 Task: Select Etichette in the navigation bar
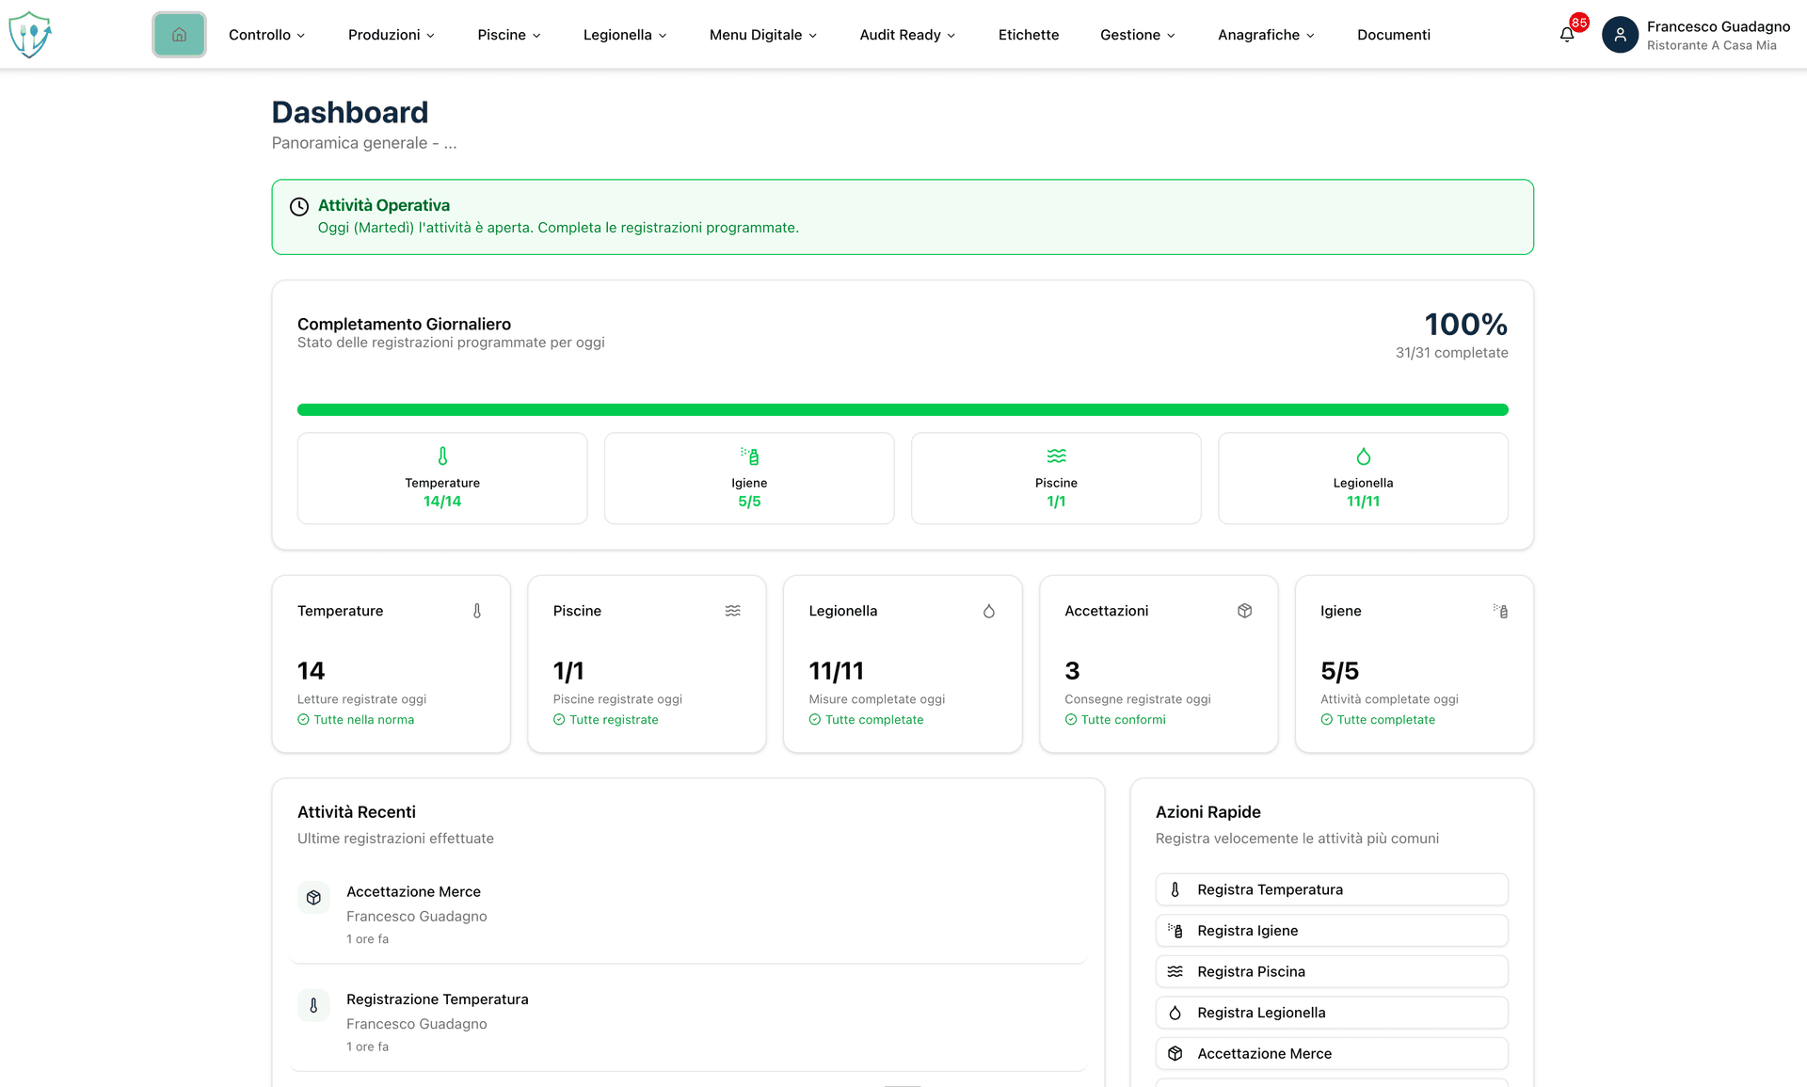(1028, 35)
